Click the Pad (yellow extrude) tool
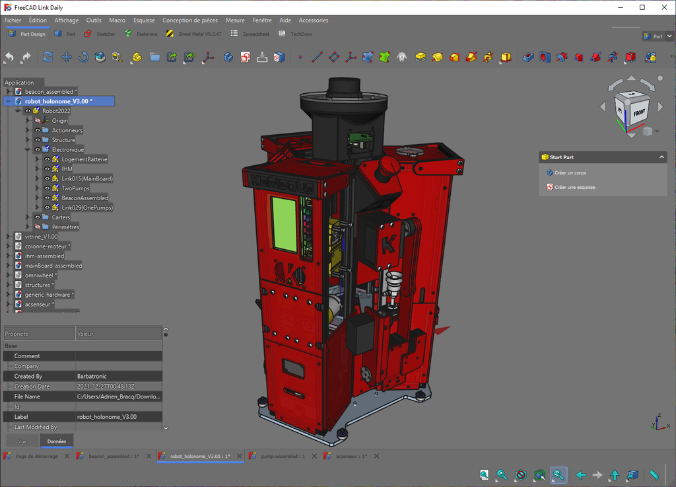The height and width of the screenshot is (487, 676). [x=420, y=57]
